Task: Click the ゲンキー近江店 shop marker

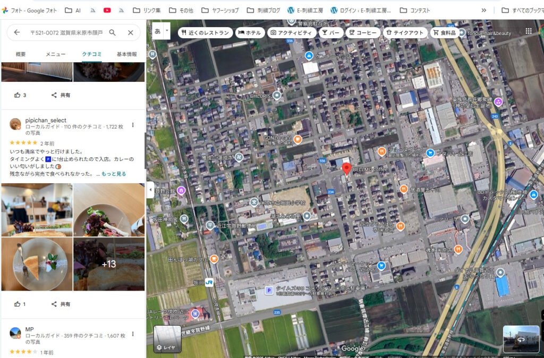Action: coord(309,55)
